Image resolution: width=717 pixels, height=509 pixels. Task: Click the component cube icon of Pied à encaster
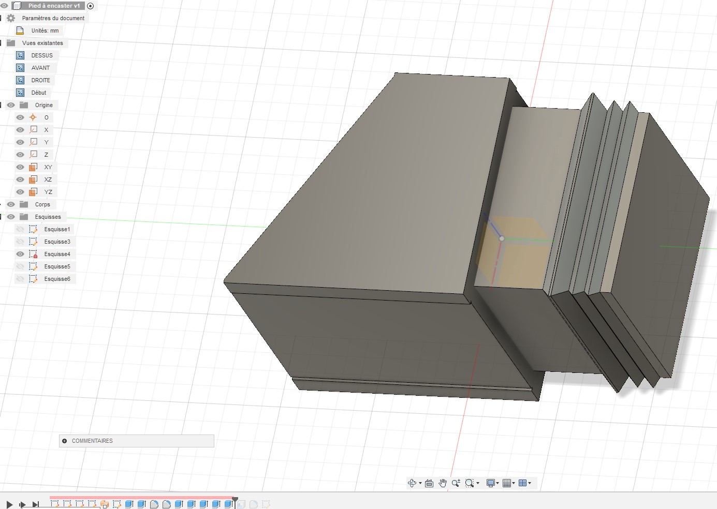[17, 6]
